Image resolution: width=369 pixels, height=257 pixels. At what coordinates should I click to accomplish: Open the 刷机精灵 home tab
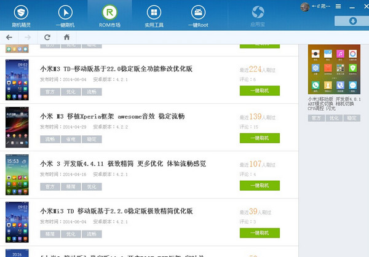[21, 16]
